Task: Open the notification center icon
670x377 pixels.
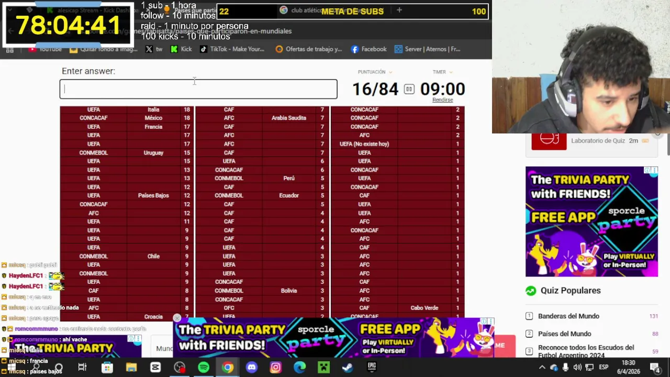Action: point(655,368)
